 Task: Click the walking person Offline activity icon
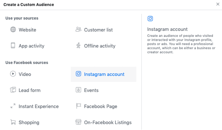coord(78,46)
